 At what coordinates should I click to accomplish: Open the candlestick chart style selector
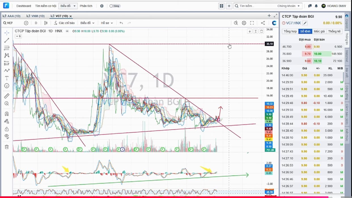pyautogui.click(x=46, y=23)
